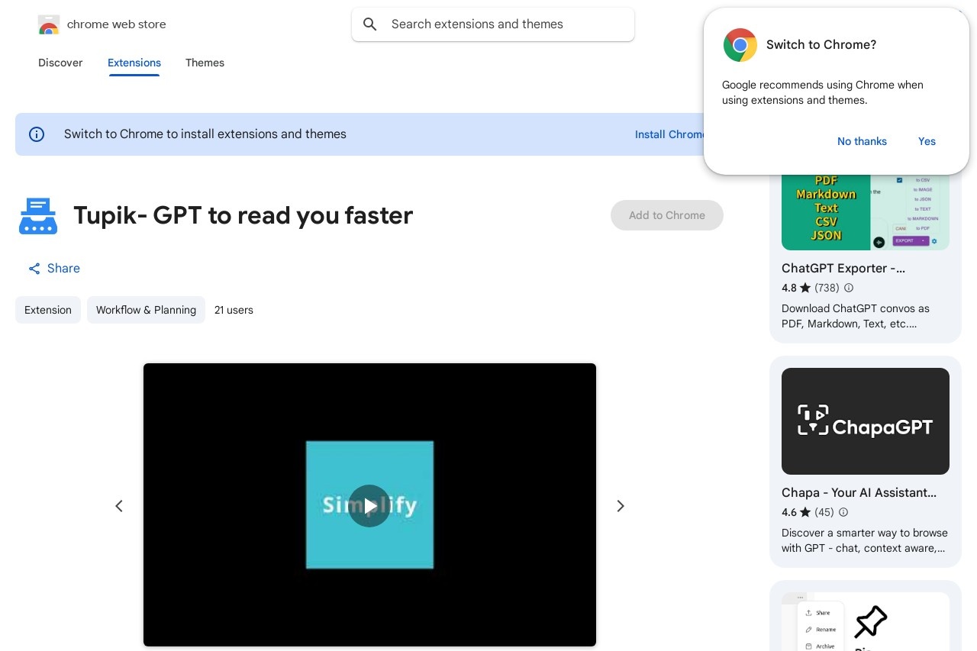Play the Simplify preview video

369,505
